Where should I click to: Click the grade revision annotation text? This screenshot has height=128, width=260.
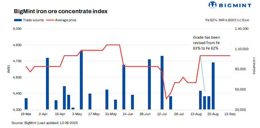click(x=206, y=43)
